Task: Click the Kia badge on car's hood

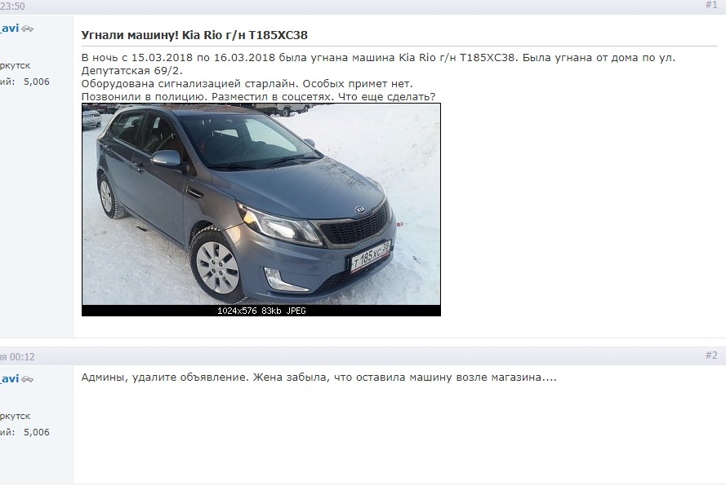Action: (360, 210)
